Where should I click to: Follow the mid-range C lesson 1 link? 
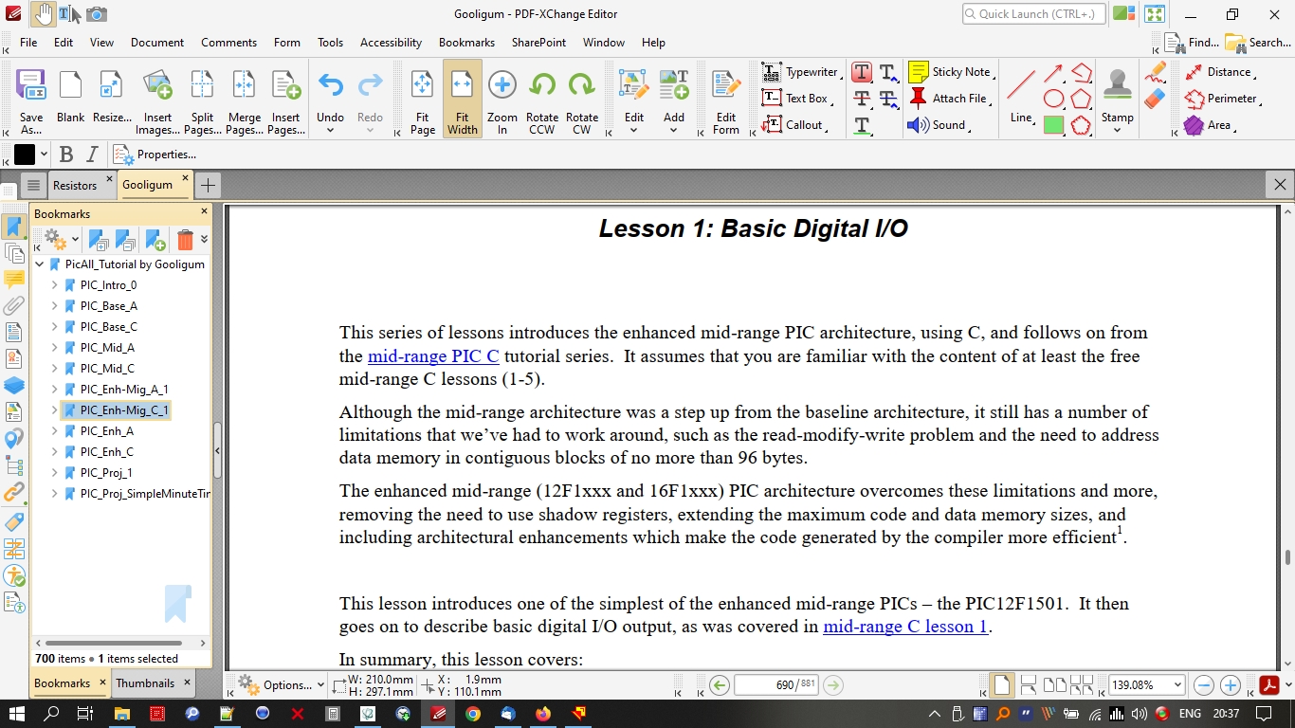tap(905, 627)
